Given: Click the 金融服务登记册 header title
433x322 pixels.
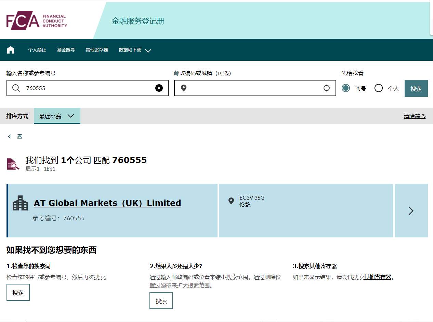Looking at the screenshot, I should tap(138, 21).
